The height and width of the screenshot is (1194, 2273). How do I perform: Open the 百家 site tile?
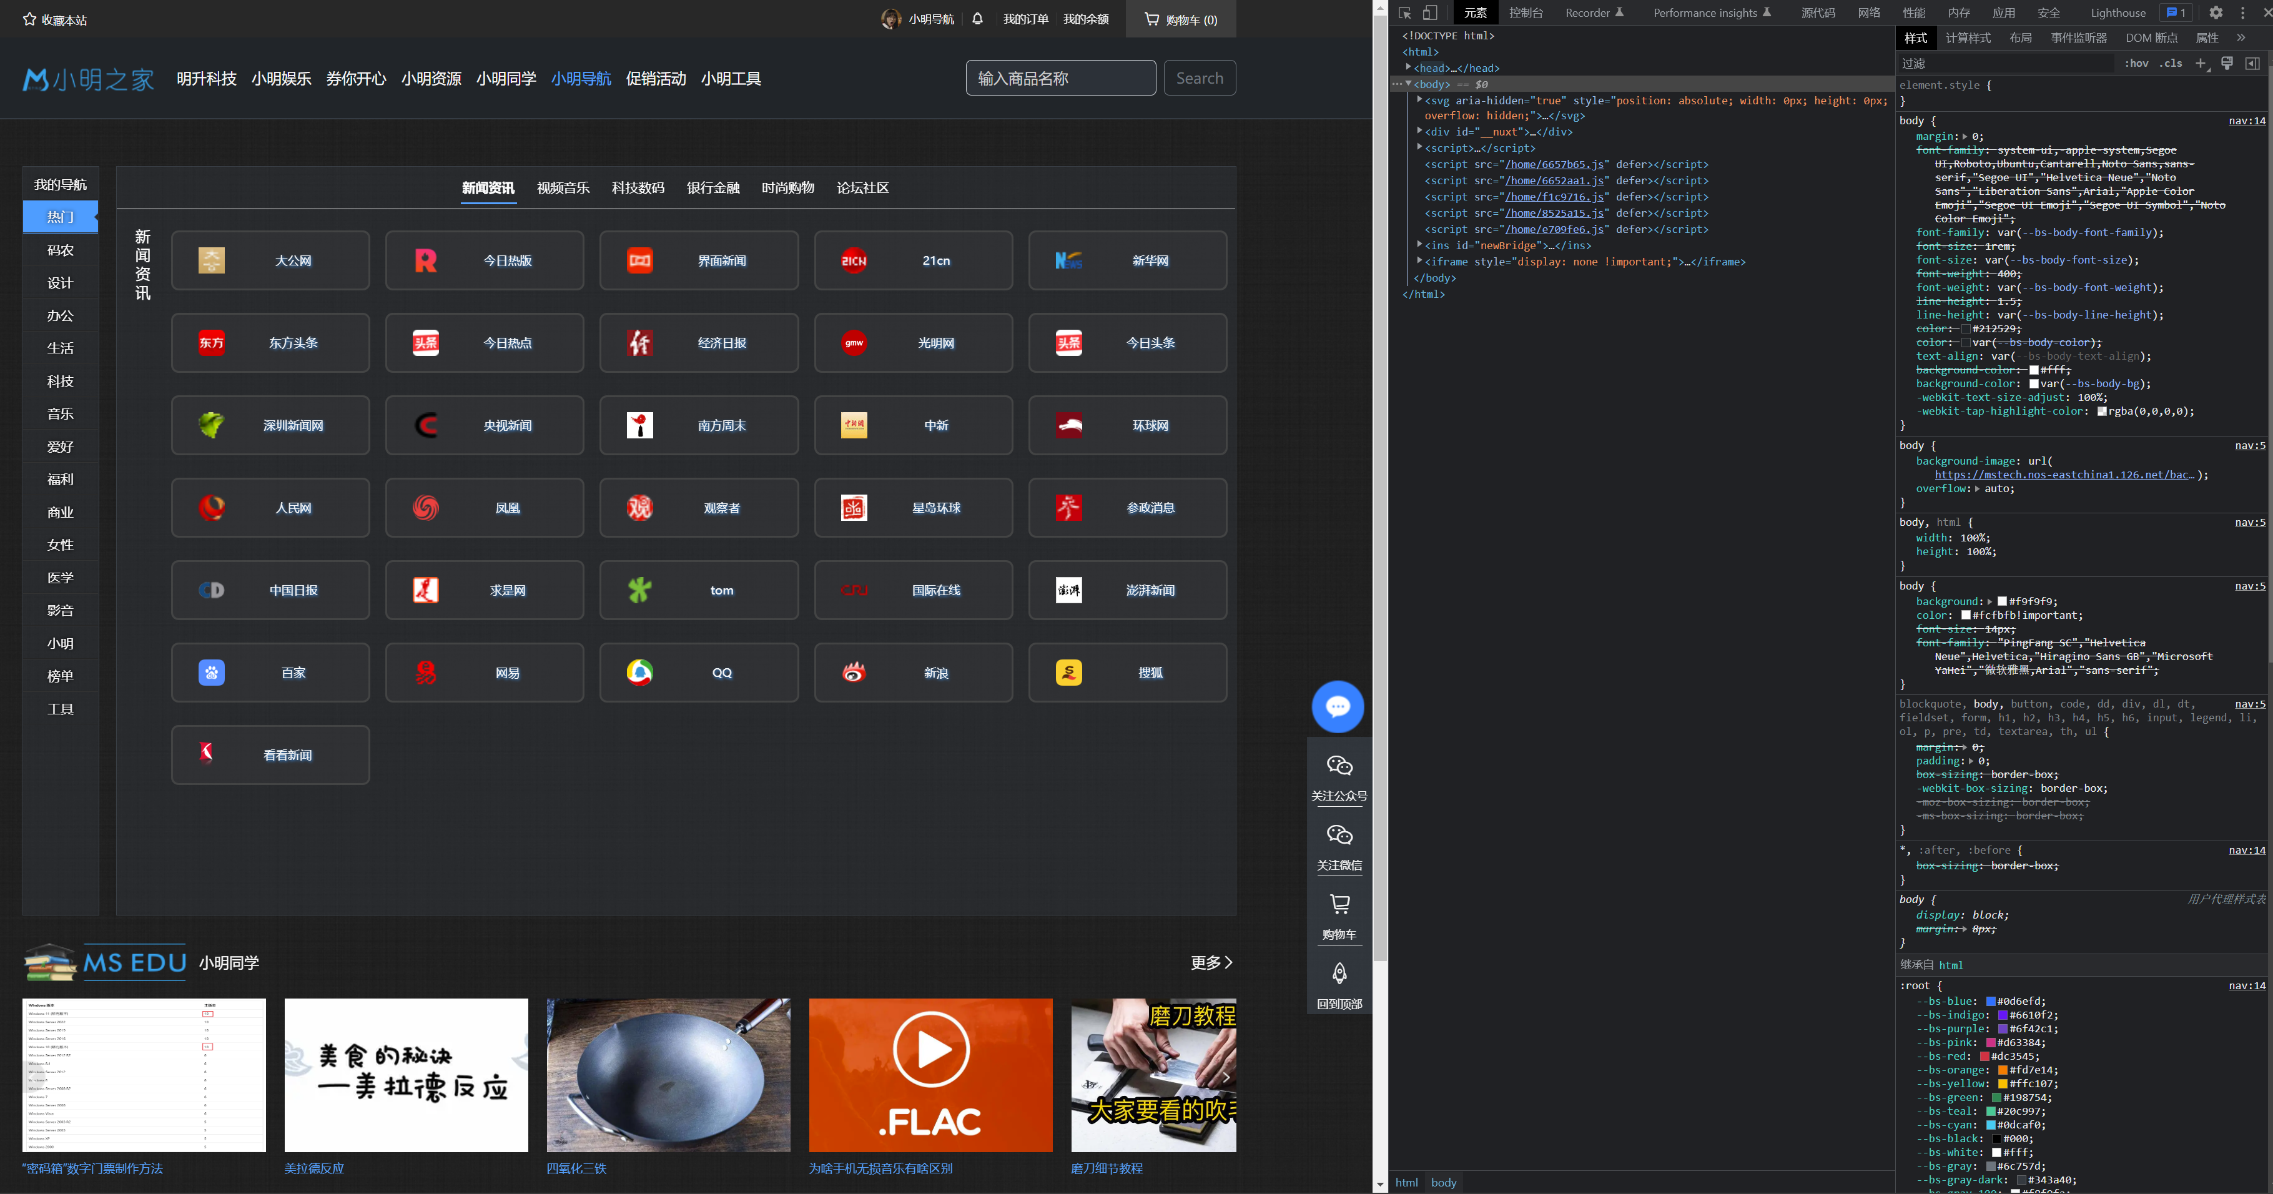270,673
